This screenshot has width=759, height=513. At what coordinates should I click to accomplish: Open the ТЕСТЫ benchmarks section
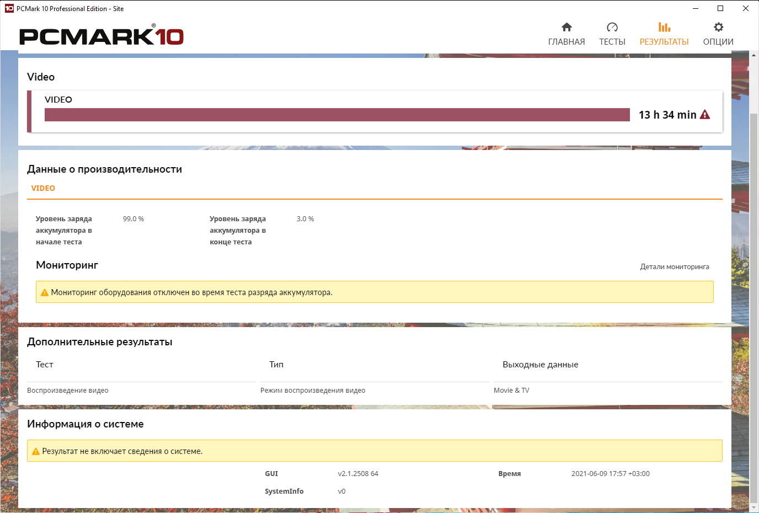(612, 34)
